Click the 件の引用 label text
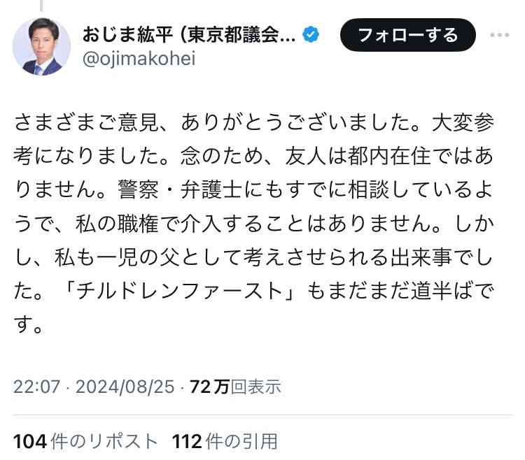This screenshot has height=460, width=525. tap(242, 441)
